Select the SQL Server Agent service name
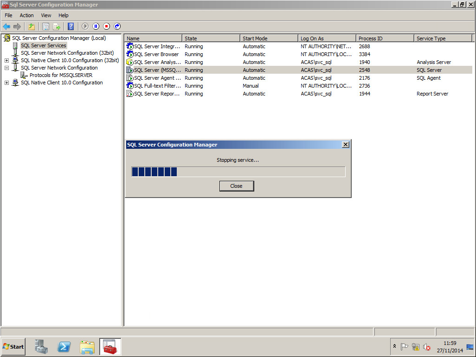This screenshot has width=476, height=357. point(158,78)
